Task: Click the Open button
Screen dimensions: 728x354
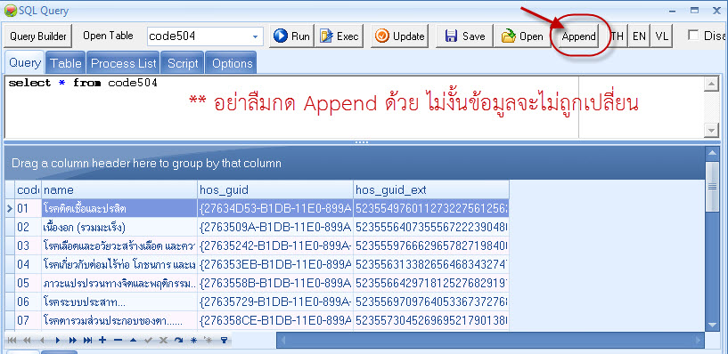Action: coord(522,36)
